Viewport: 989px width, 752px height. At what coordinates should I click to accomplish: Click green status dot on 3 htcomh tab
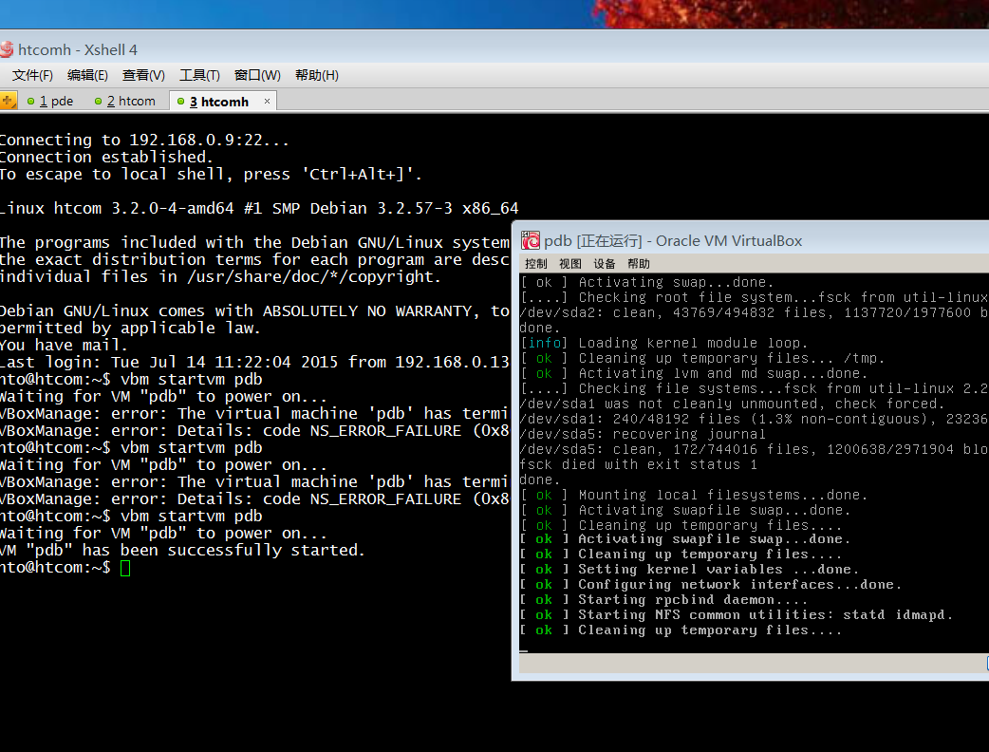tap(181, 102)
